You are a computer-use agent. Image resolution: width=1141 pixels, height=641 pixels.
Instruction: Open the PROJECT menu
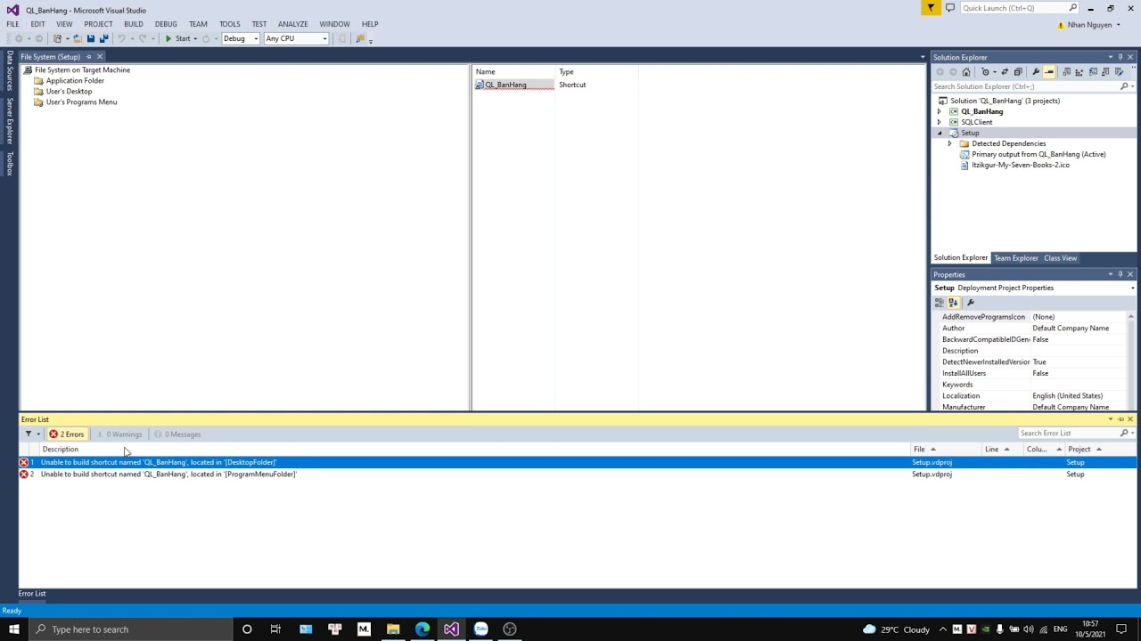pos(98,24)
